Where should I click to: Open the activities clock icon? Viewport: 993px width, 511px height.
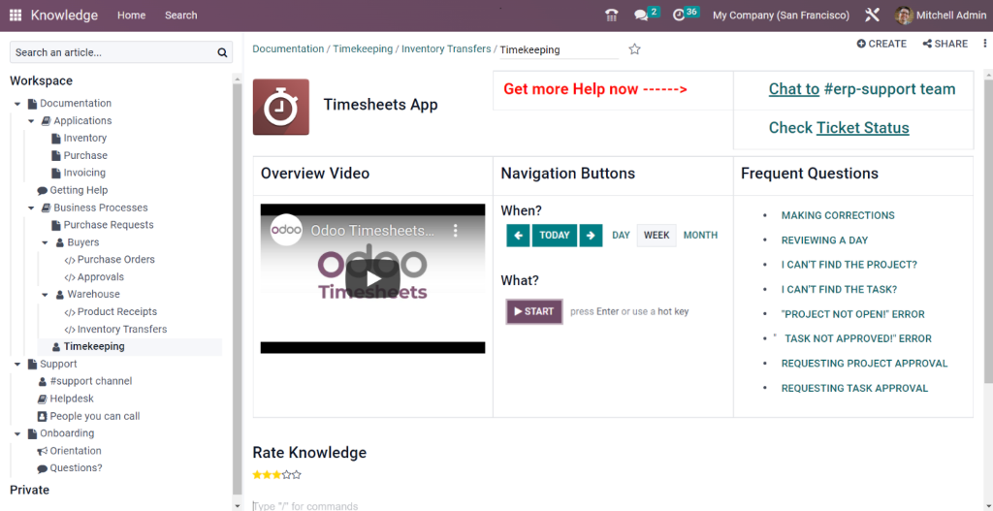click(x=679, y=16)
